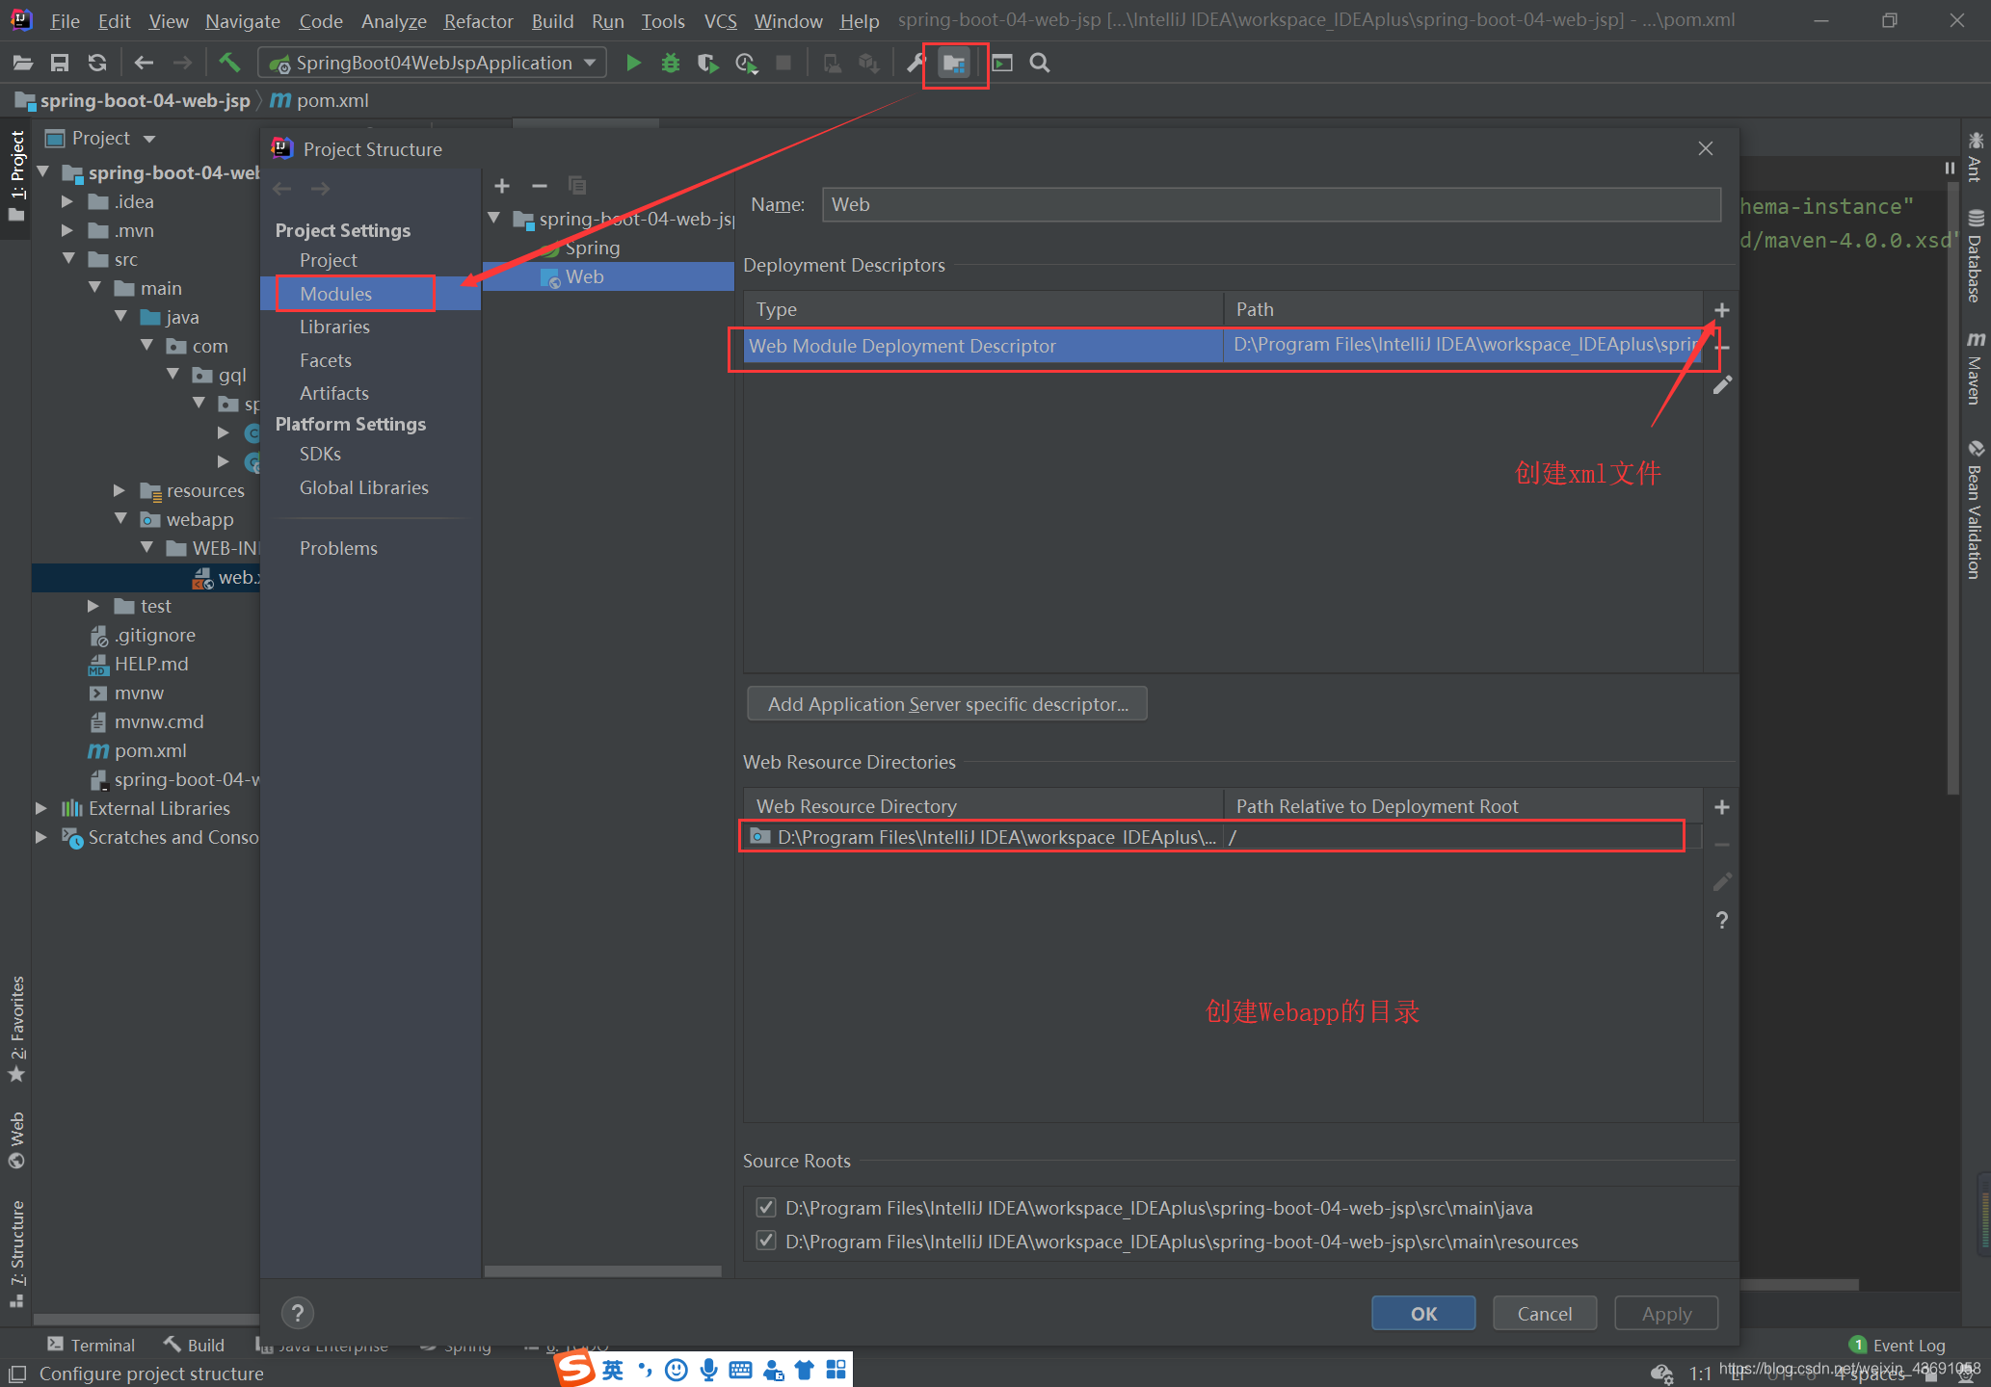Click the Copy module icon
1991x1387 pixels.
577,186
